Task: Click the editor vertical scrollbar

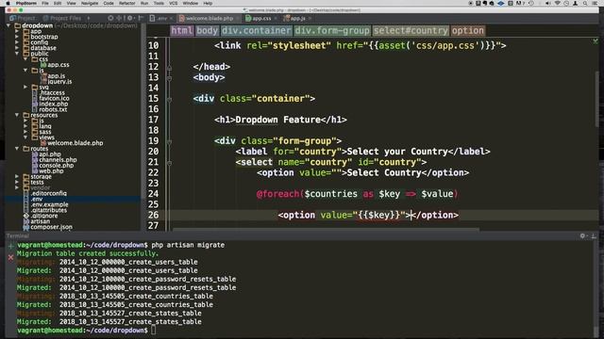Action: (596, 98)
